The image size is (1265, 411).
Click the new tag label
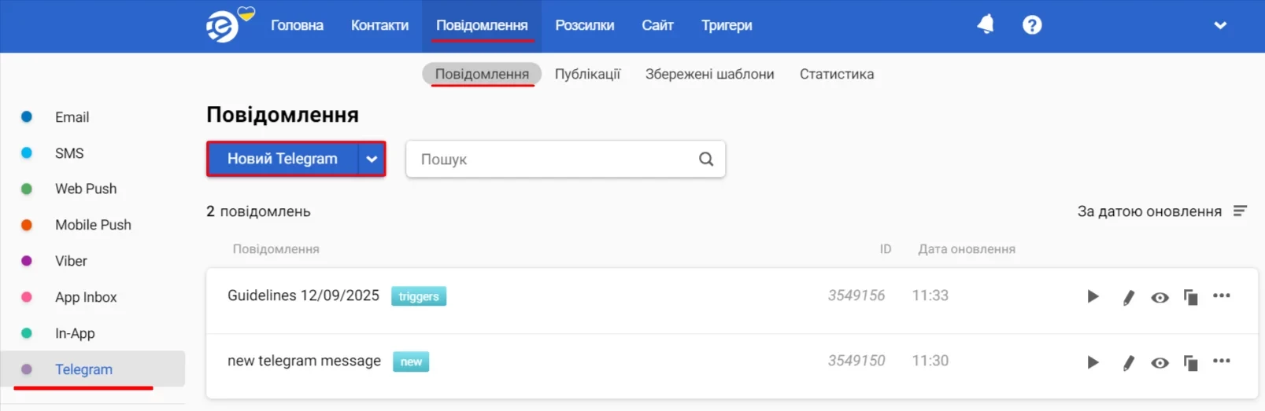pyautogui.click(x=411, y=361)
